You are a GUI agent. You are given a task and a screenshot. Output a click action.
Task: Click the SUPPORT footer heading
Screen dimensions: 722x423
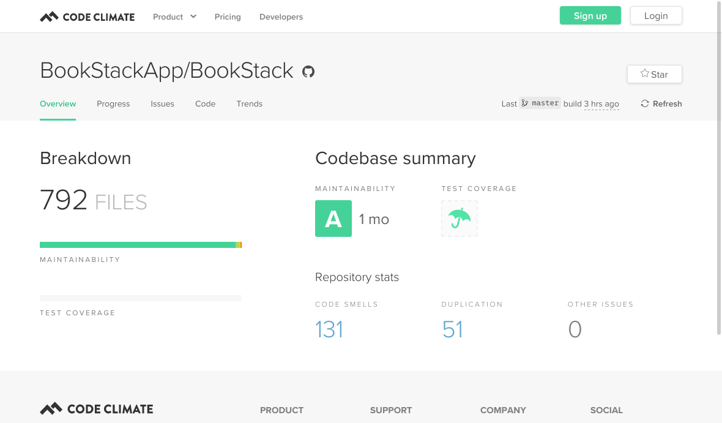(x=391, y=410)
